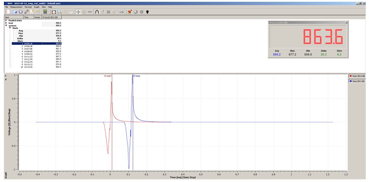Click the camera screenshot icon

coord(121,12)
